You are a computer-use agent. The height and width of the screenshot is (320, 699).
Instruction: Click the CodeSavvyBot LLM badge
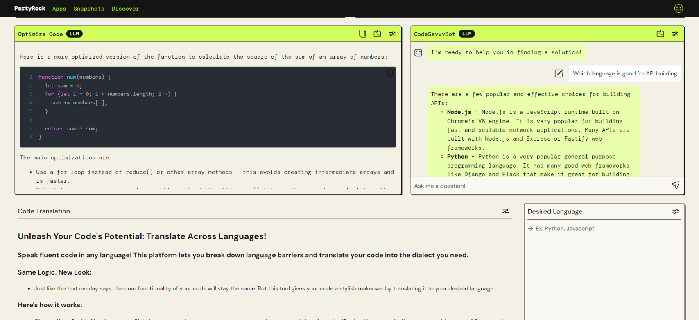point(466,34)
